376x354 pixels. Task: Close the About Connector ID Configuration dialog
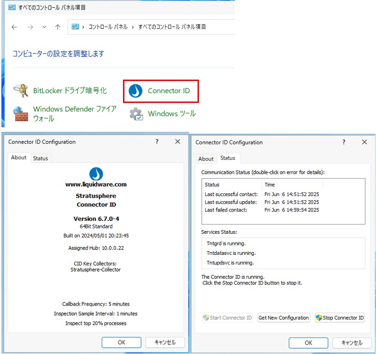pyautogui.click(x=178, y=142)
